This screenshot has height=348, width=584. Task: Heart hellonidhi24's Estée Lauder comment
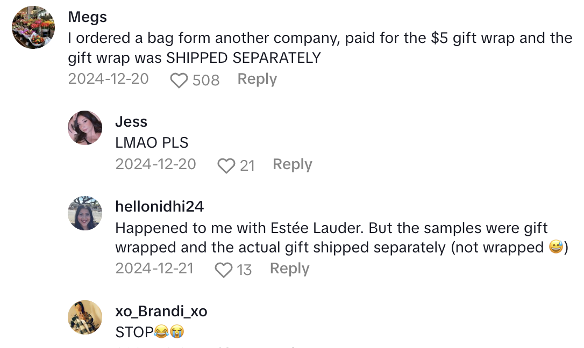pyautogui.click(x=223, y=270)
